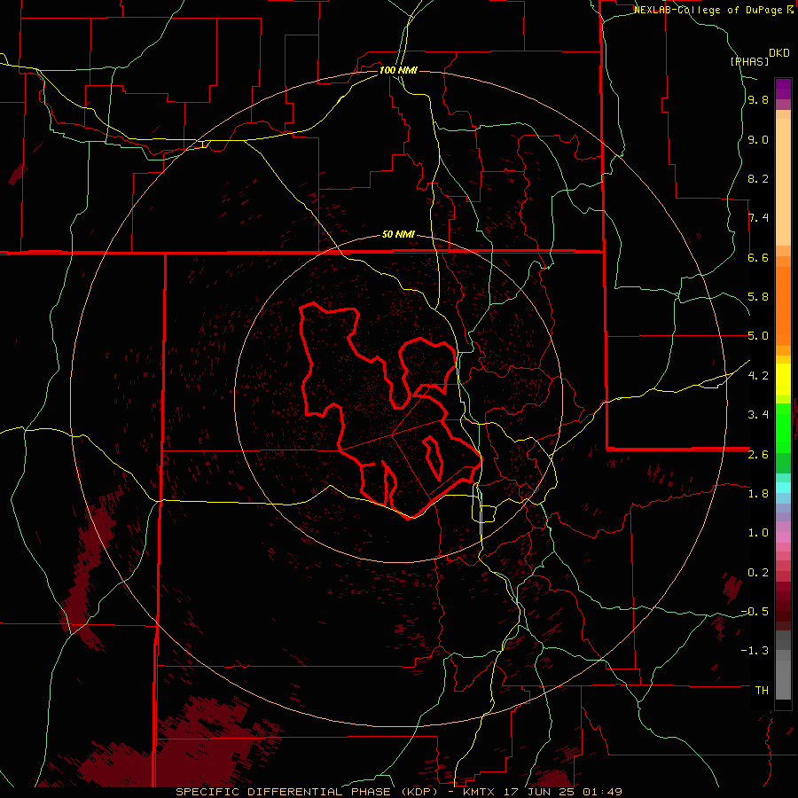Screen dimensions: 798x798
Task: Click the "NEXLAB-College of DuPage" credit text
Action: [x=709, y=10]
